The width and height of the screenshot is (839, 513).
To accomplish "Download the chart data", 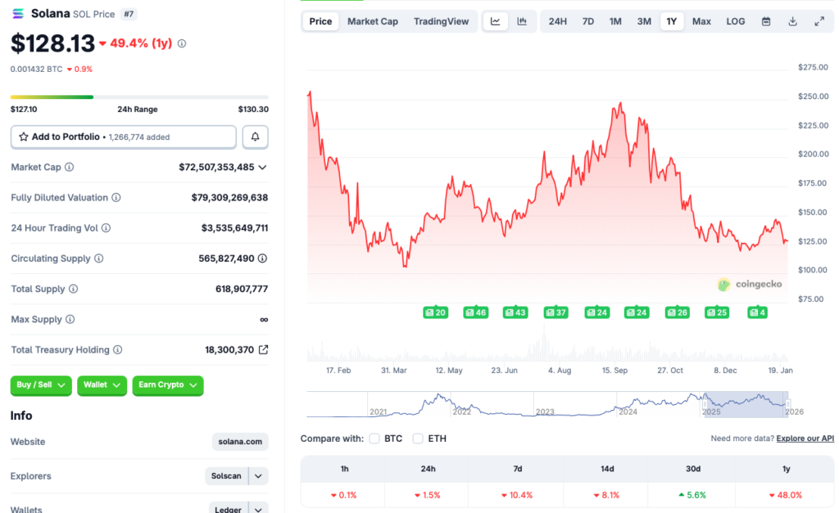I will pos(792,21).
